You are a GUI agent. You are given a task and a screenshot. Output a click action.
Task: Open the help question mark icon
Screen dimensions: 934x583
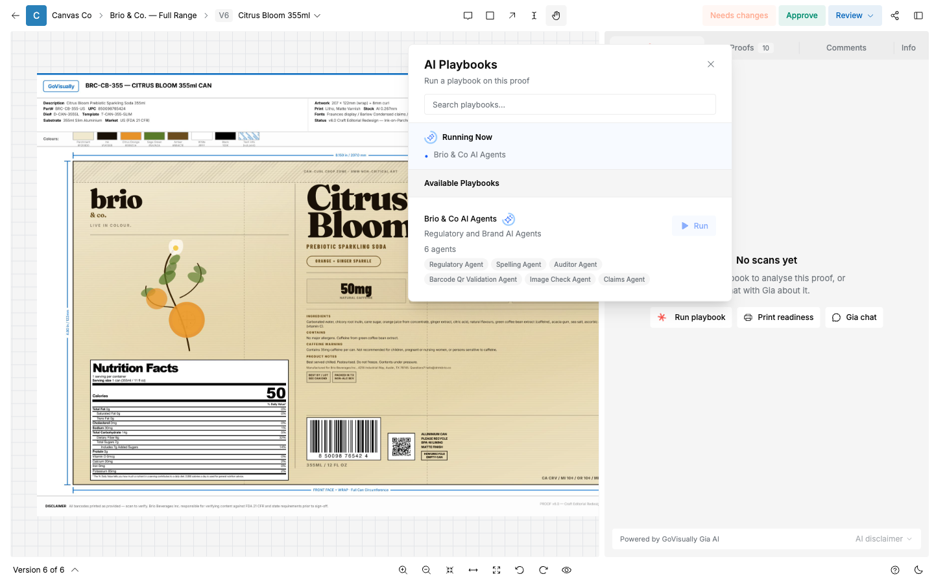click(894, 570)
